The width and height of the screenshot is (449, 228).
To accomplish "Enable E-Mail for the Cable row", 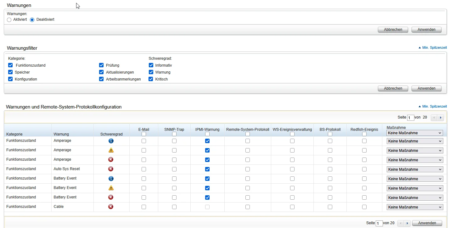I will coord(144,207).
